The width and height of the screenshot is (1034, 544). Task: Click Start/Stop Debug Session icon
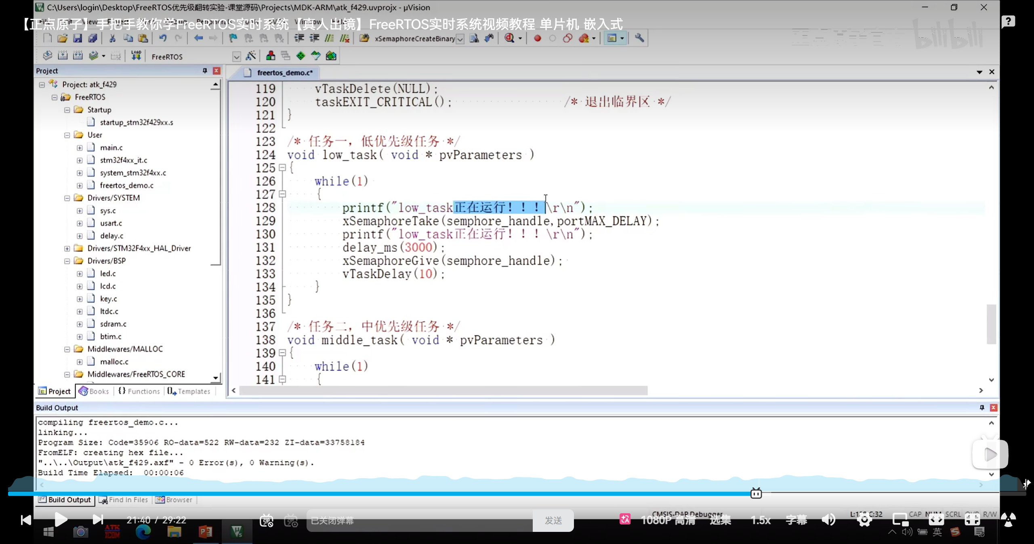point(509,38)
